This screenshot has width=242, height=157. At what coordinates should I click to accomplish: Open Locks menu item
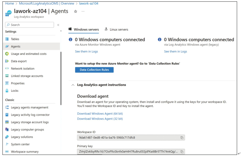coord(31,91)
